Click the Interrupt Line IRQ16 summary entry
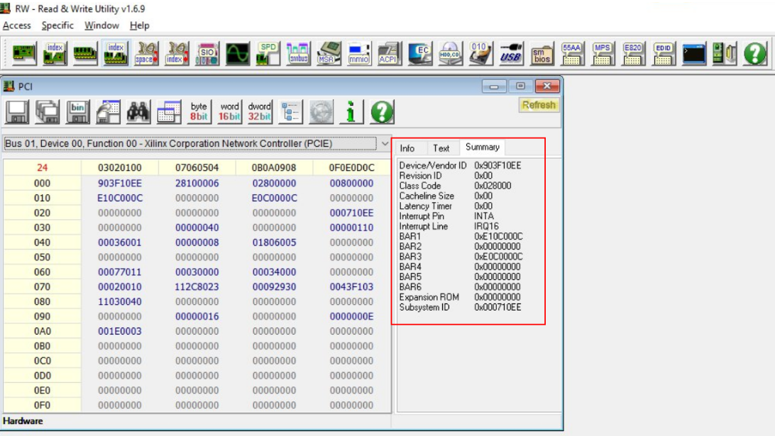The height and width of the screenshot is (436, 775). (449, 226)
